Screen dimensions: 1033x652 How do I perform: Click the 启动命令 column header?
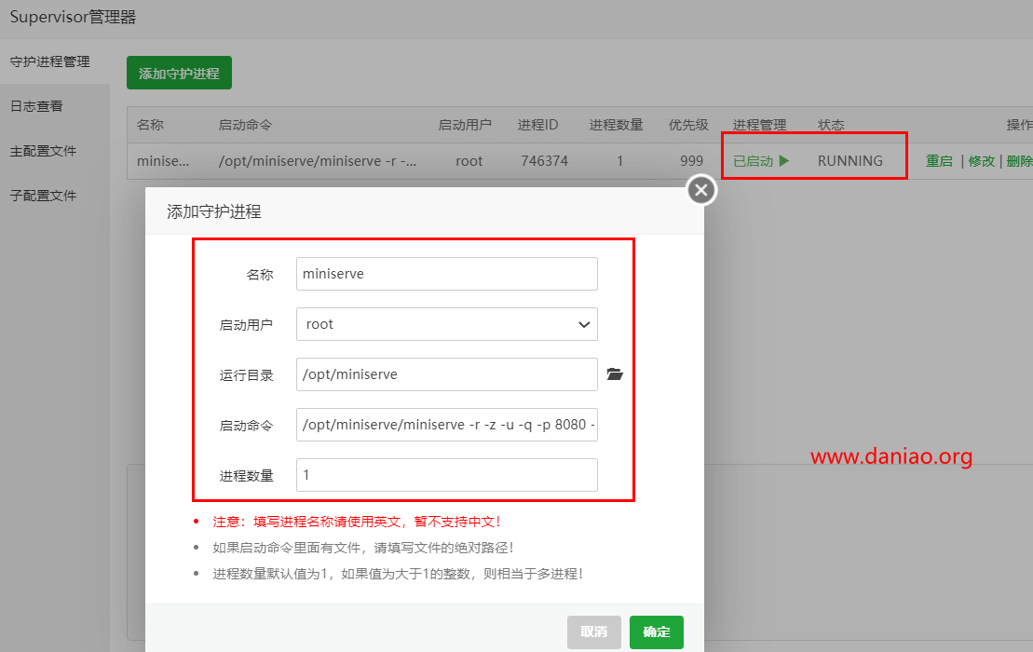tap(245, 125)
